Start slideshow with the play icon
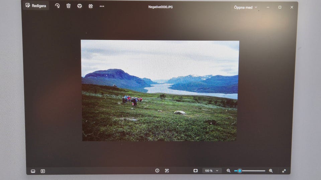Image resolution: width=321 pixels, height=180 pixels. tap(43, 171)
